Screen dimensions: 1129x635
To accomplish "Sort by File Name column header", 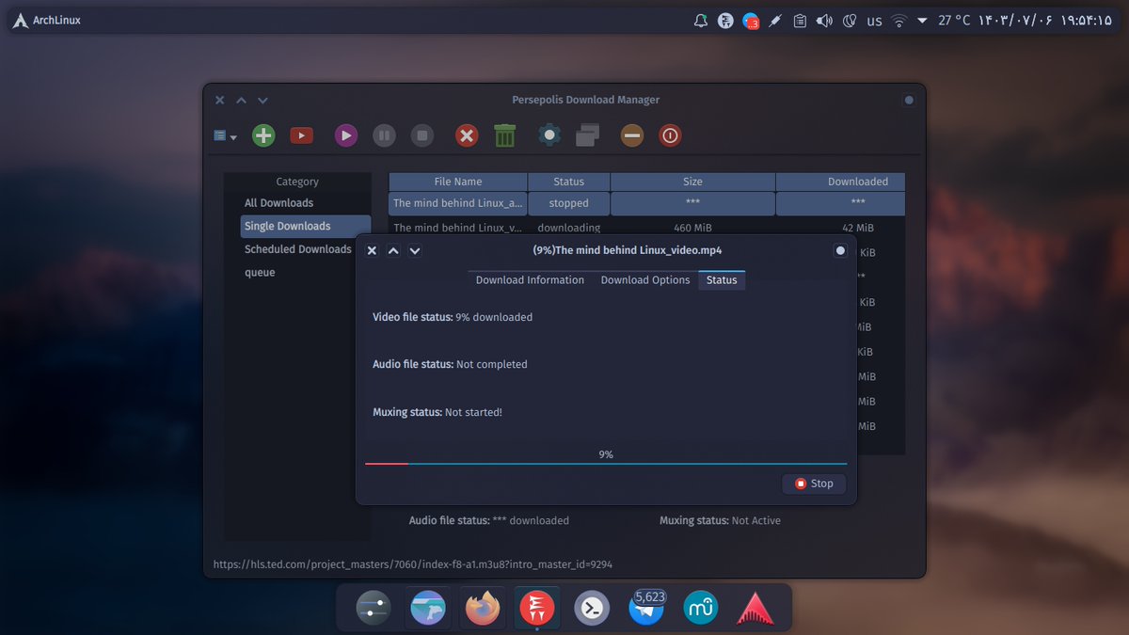I will tap(458, 182).
